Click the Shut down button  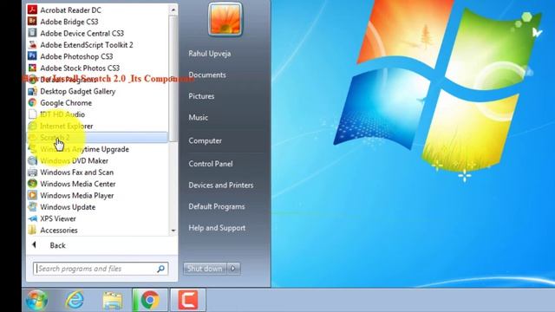(205, 269)
